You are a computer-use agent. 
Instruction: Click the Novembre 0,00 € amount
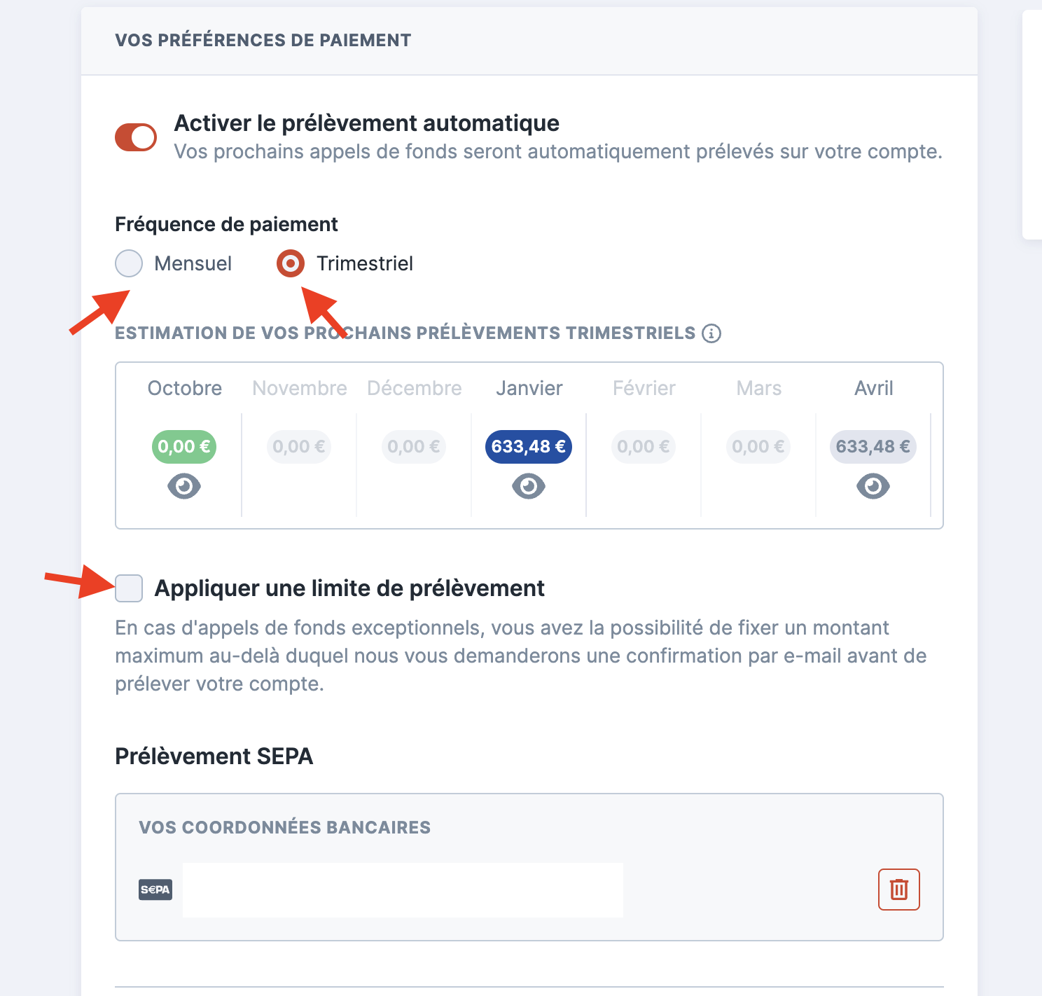tap(299, 447)
